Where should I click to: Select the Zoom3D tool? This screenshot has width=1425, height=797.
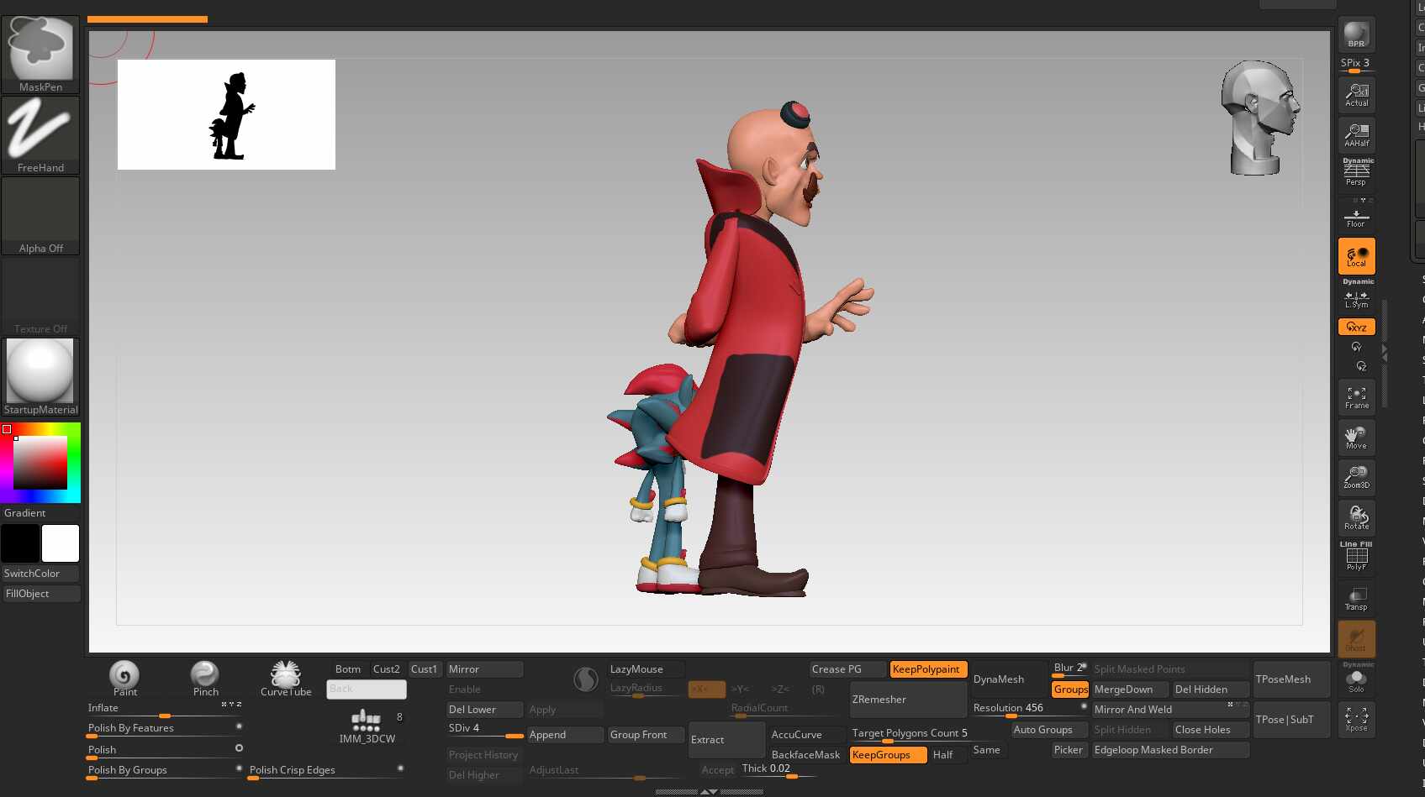[x=1356, y=478]
